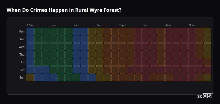Click the Sun row label

22,78
